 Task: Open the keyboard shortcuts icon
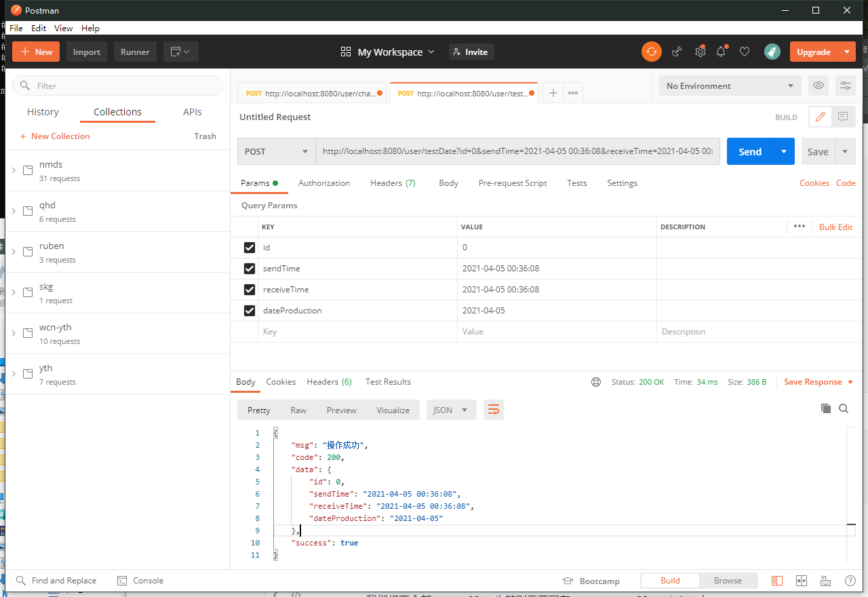point(826,581)
